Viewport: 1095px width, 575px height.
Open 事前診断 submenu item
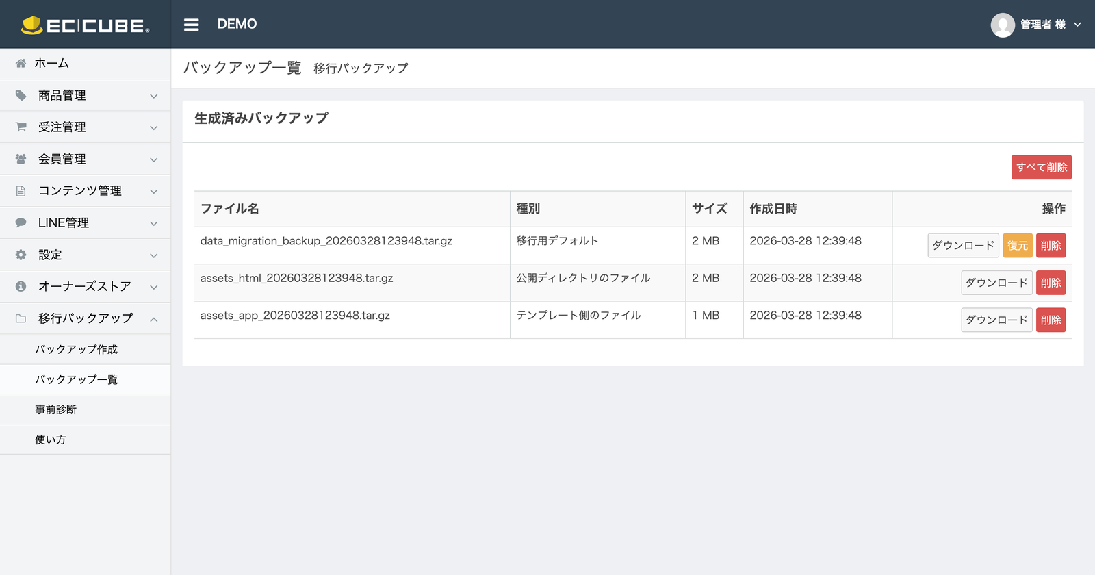(86, 409)
